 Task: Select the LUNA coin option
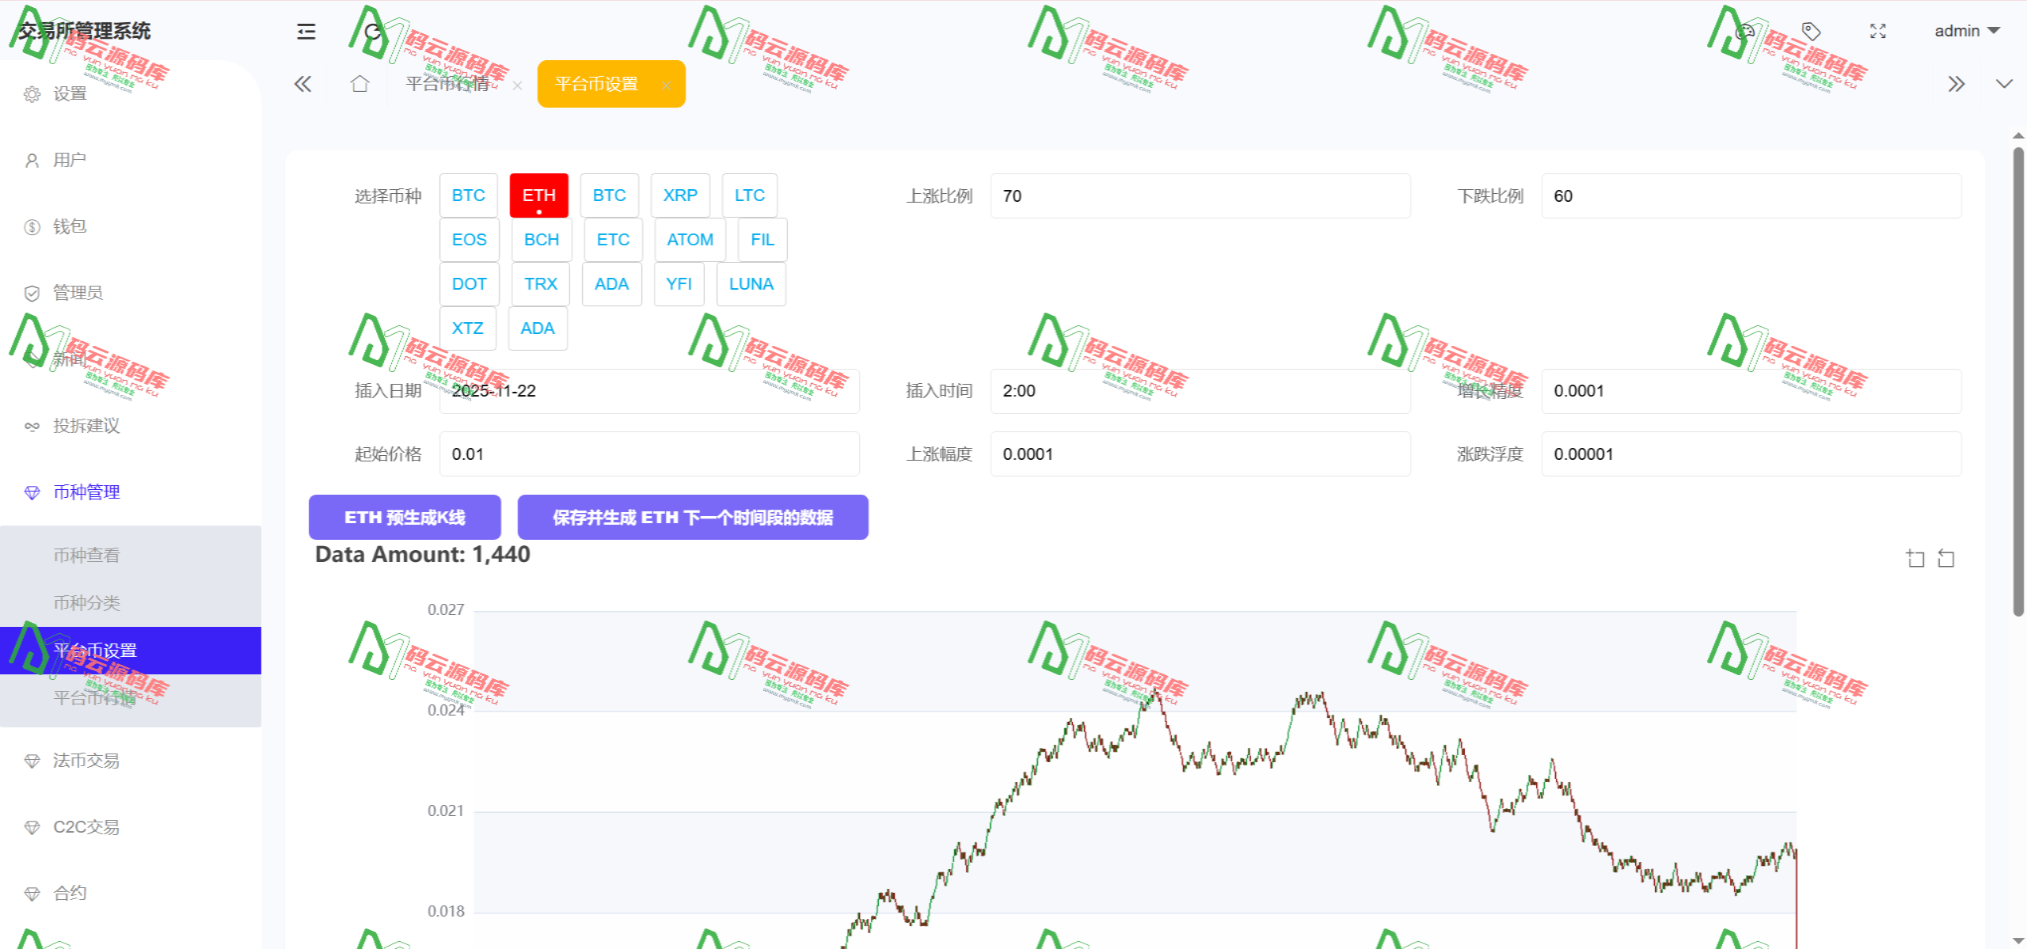pyautogui.click(x=751, y=283)
